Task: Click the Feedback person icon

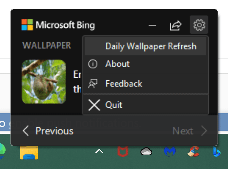Action: click(x=93, y=84)
